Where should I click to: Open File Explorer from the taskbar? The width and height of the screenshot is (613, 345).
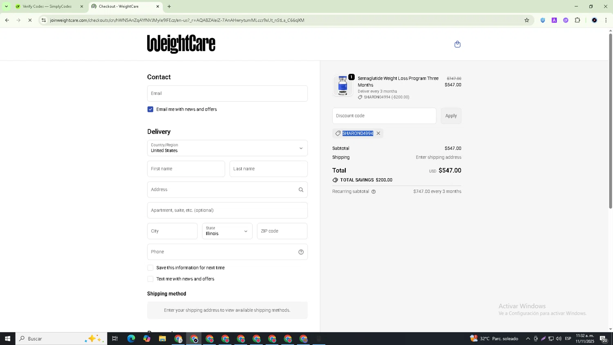(162, 338)
